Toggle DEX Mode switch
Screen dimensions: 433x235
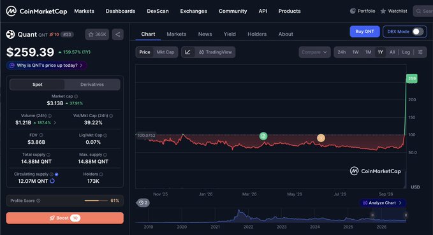coord(418,32)
